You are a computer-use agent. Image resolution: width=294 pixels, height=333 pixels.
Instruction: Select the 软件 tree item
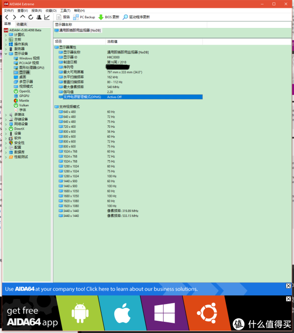point(15,138)
